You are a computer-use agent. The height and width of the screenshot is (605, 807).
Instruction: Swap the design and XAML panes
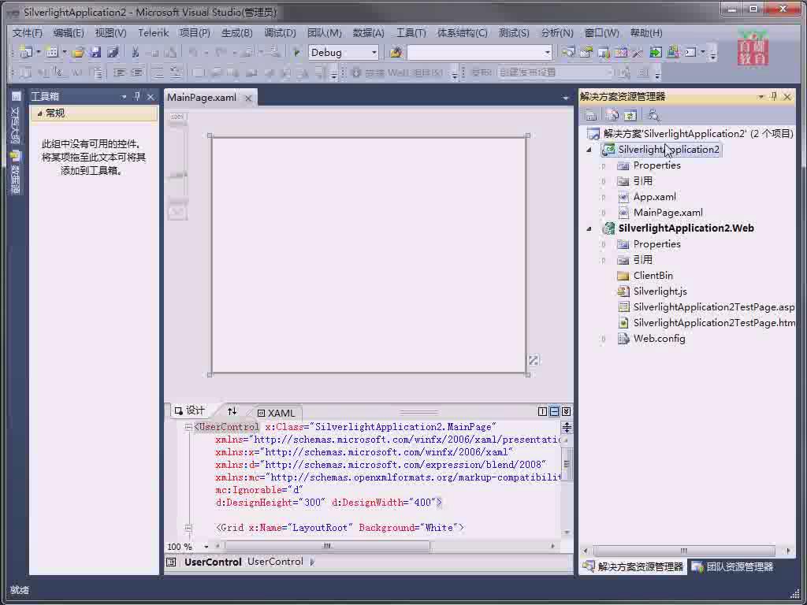coord(232,411)
